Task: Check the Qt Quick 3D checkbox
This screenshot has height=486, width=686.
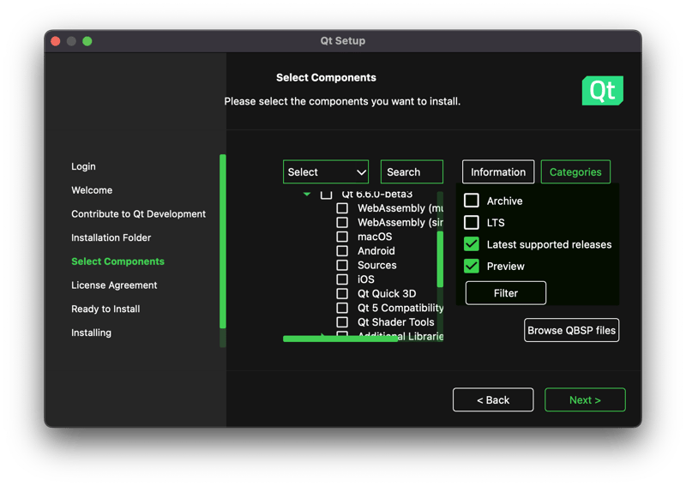Action: point(342,293)
